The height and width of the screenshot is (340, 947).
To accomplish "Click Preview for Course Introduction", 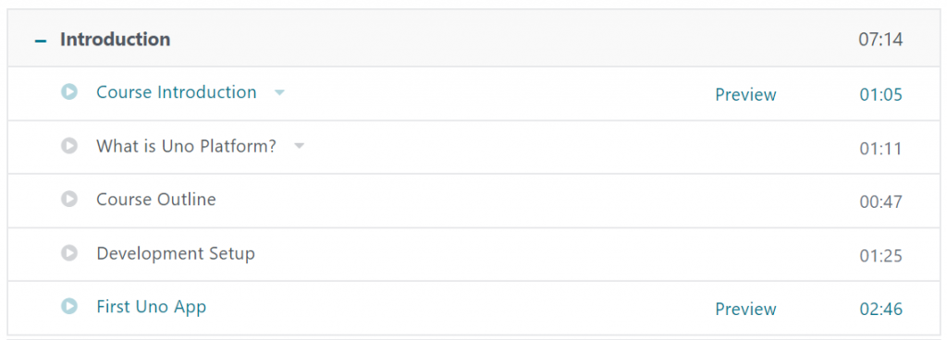I will pyautogui.click(x=746, y=94).
